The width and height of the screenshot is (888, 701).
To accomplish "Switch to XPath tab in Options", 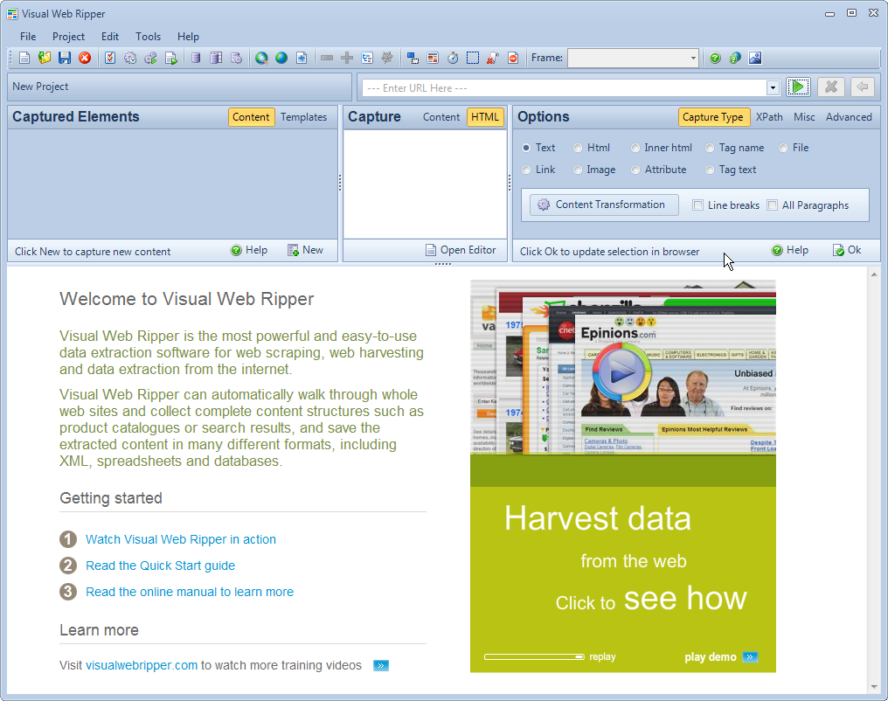I will point(769,117).
